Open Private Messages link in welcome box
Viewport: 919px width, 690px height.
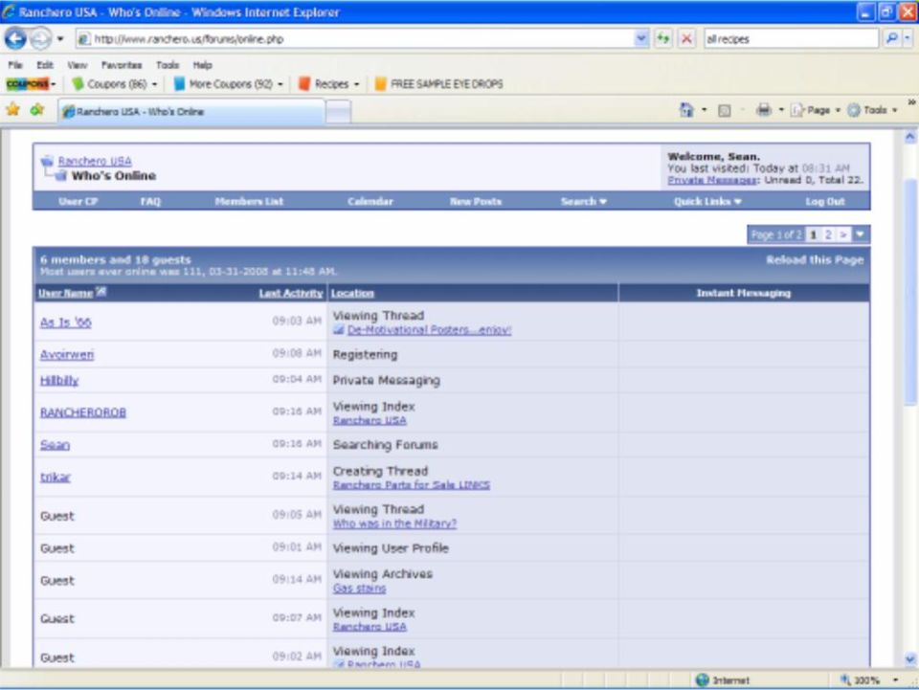coord(712,180)
